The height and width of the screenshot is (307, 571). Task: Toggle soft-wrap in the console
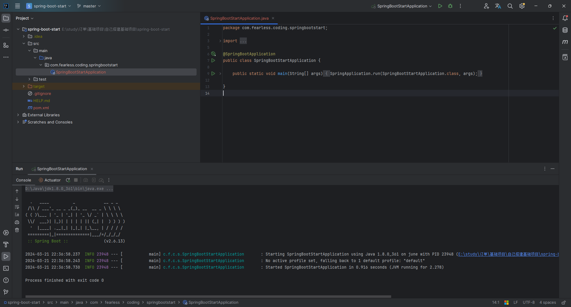click(17, 207)
